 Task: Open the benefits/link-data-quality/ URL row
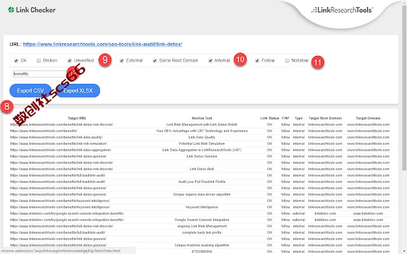click(57, 137)
